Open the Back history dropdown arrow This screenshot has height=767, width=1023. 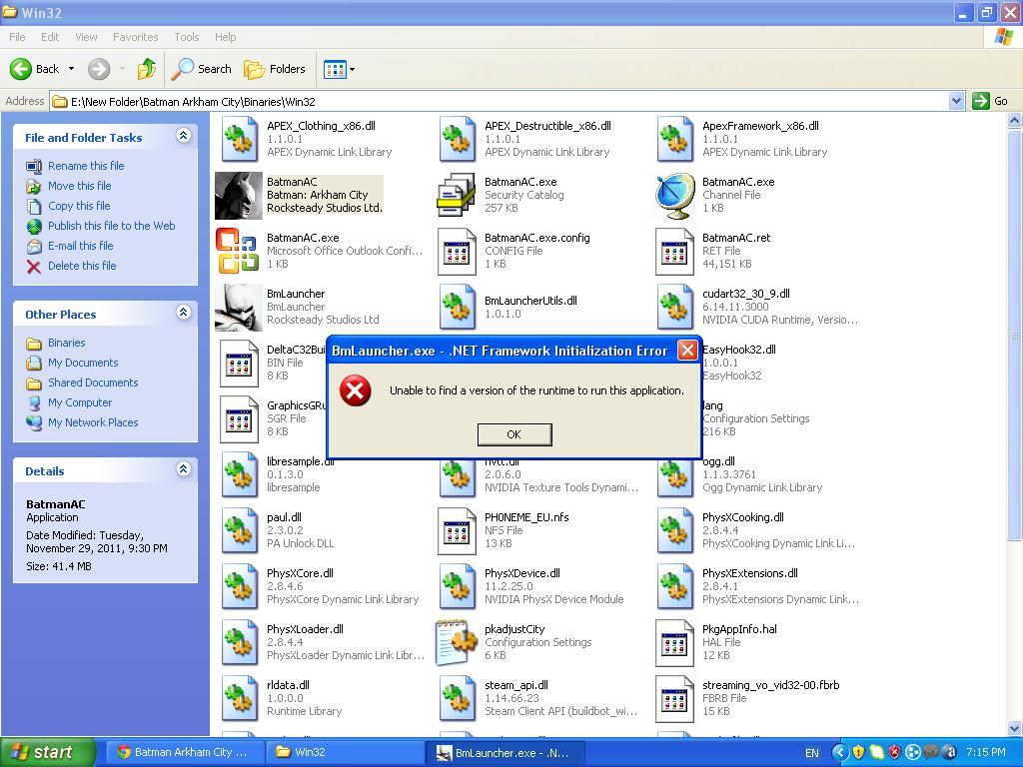coord(71,69)
